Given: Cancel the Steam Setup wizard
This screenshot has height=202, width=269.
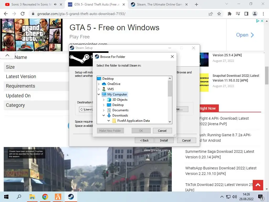Looking at the screenshot, I should tap(186, 140).
